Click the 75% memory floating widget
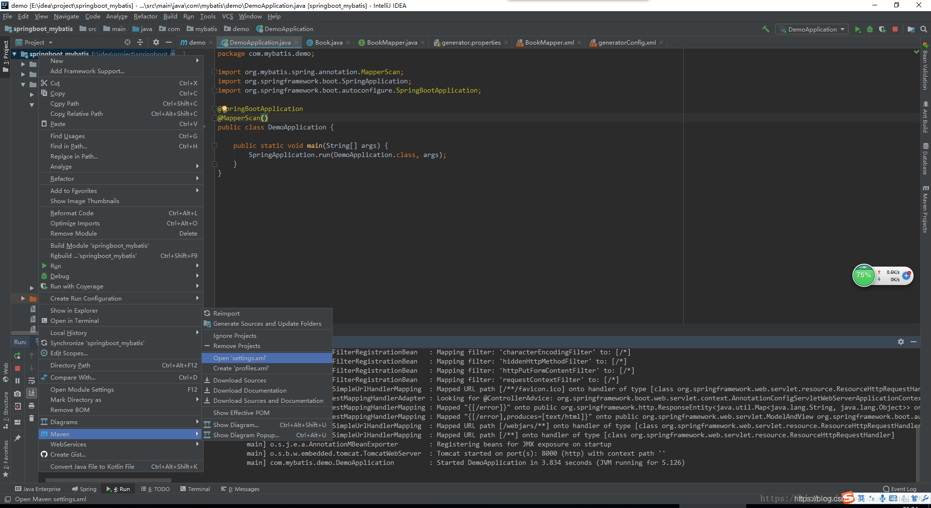This screenshot has width=931, height=508. [864, 275]
